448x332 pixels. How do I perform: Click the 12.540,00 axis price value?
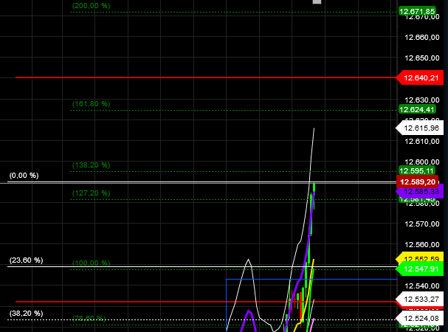[422, 286]
